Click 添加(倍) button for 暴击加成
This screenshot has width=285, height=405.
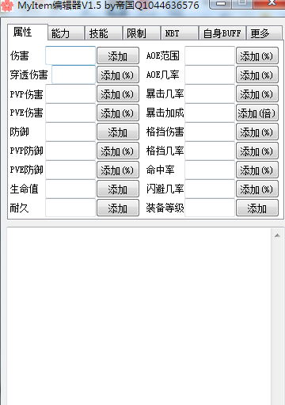click(257, 113)
